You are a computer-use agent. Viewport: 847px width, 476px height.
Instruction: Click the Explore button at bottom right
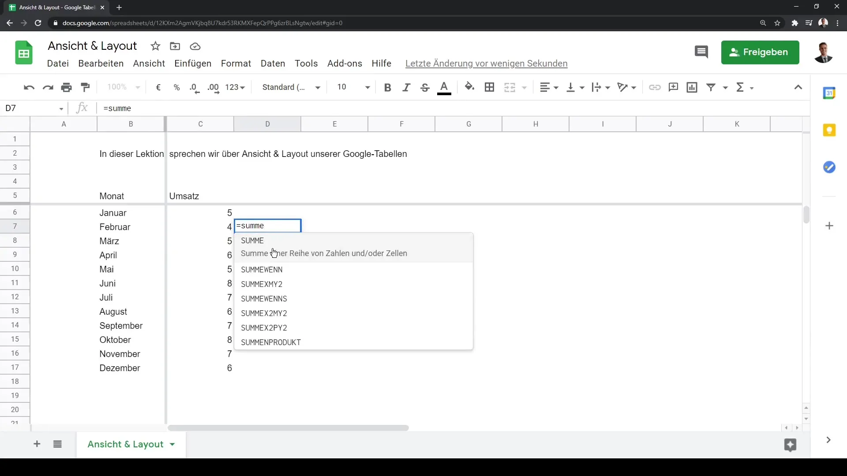pyautogui.click(x=790, y=445)
